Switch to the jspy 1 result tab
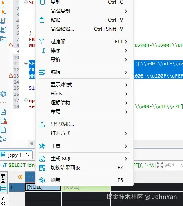This screenshot has height=206, width=183. click(x=15, y=155)
